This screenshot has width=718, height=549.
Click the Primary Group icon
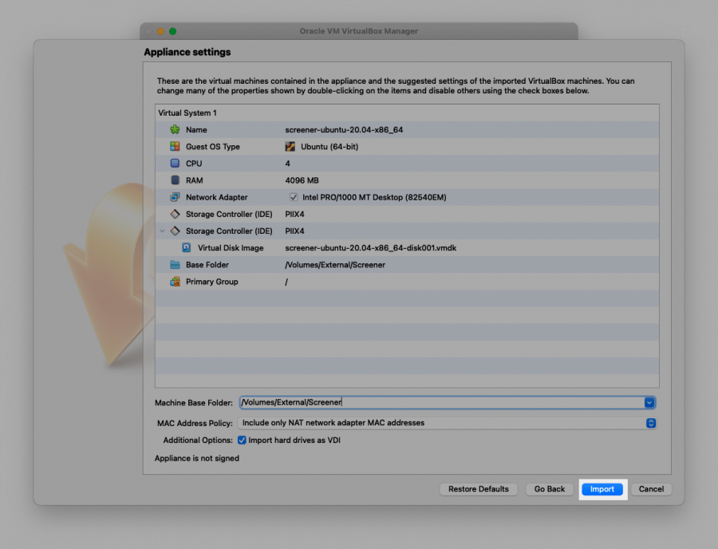pos(175,282)
